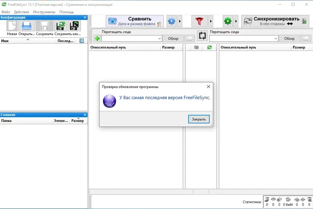Image resolution: width=313 pixels, height=209 pixels.
Task: Click the last statistics delete-right icon
Action: click(309, 199)
